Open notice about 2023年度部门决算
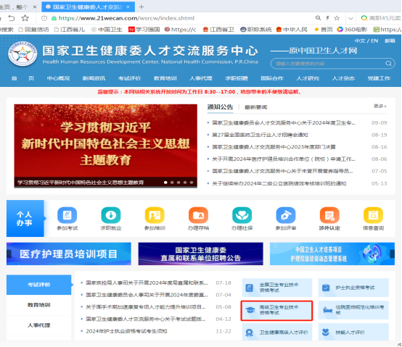 pos(274,147)
